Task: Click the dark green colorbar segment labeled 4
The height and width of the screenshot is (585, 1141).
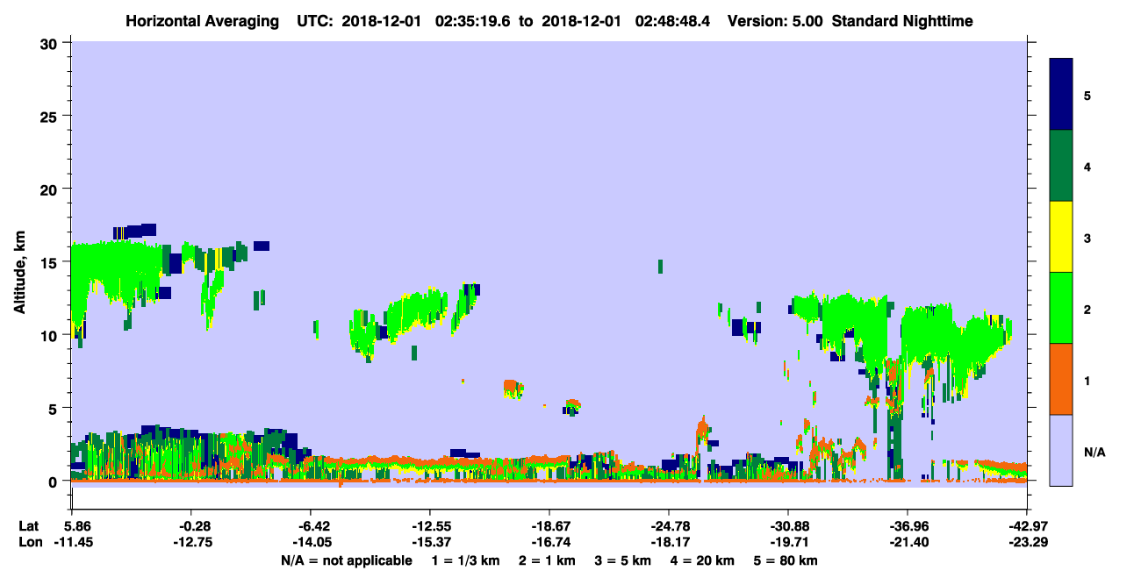Action: pos(1061,166)
